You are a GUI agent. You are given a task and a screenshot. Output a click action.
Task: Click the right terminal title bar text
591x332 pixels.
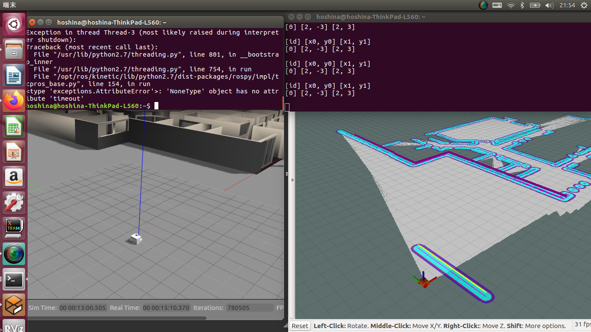[371, 17]
